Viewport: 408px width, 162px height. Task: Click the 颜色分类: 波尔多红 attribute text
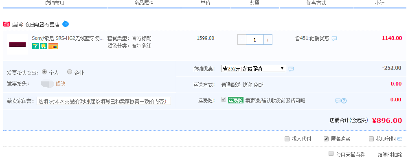point(129,46)
